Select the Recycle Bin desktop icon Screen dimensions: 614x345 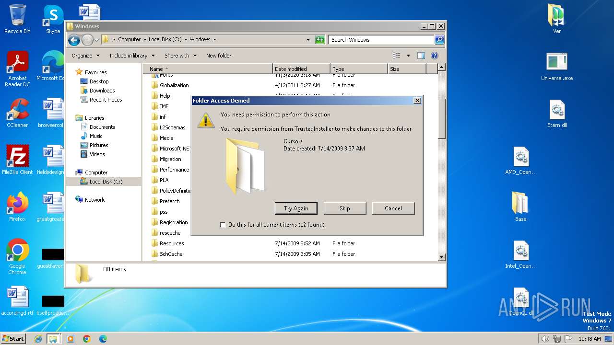tap(17, 19)
